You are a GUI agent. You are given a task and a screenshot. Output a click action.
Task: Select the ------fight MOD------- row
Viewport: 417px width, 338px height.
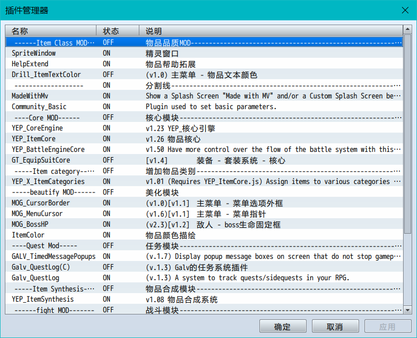(x=204, y=310)
